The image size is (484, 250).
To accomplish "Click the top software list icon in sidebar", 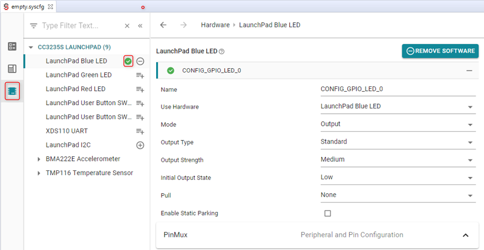I will coord(12,46).
